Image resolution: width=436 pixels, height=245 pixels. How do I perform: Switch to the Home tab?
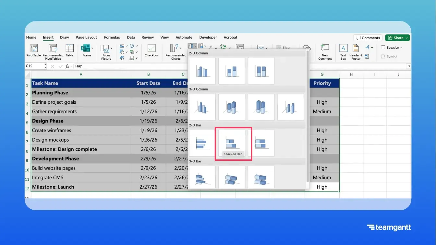click(x=31, y=37)
